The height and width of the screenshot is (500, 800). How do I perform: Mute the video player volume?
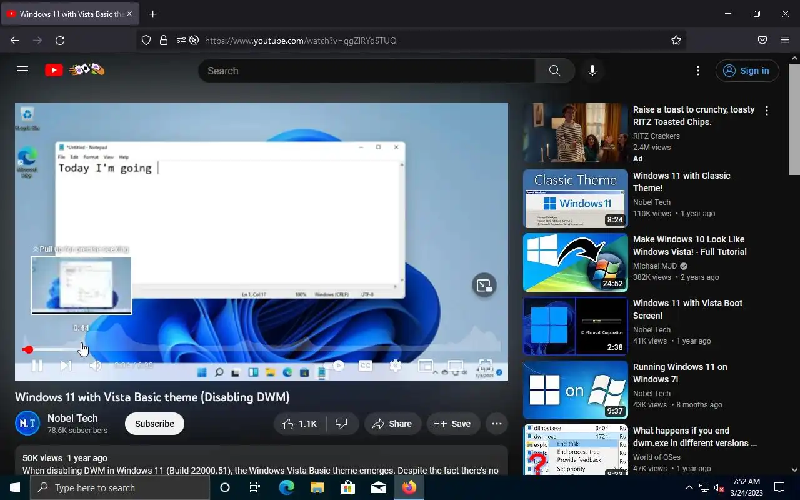tap(95, 366)
